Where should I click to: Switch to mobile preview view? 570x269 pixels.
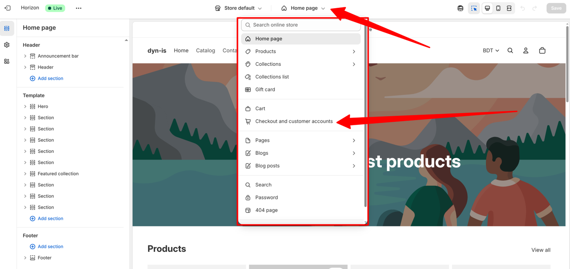pos(498,8)
